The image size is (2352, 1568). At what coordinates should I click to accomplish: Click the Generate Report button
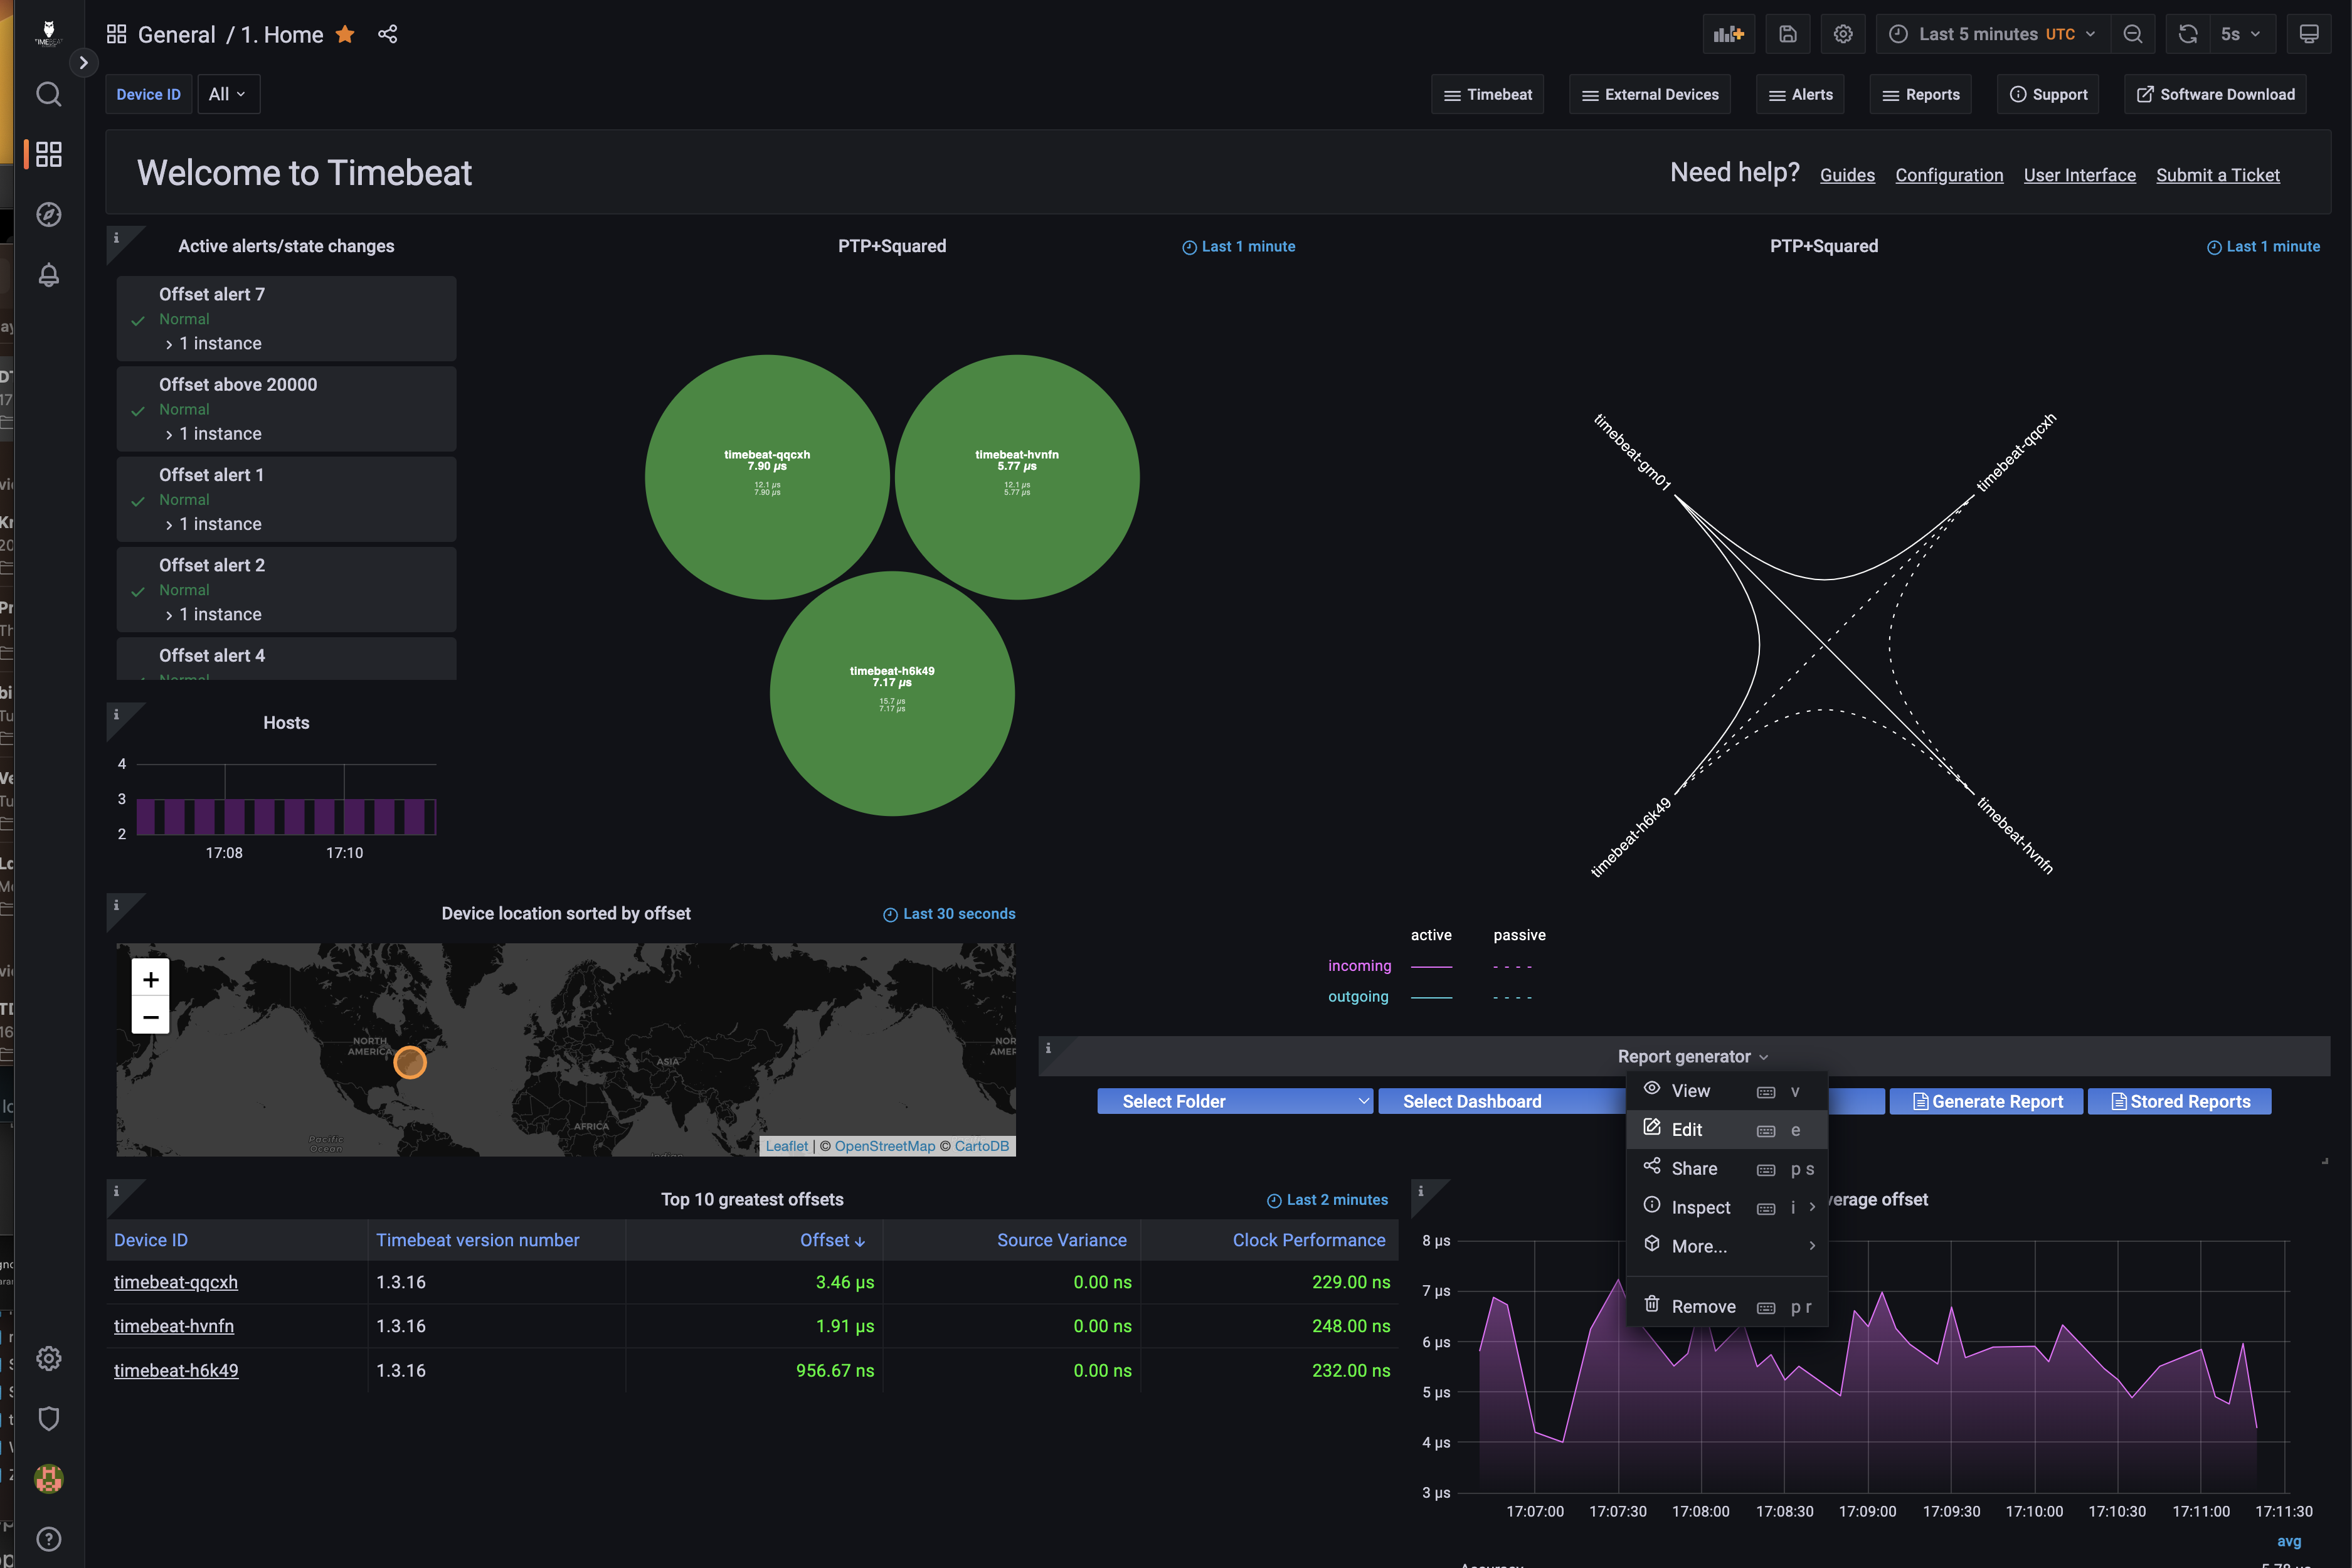click(x=1986, y=1101)
